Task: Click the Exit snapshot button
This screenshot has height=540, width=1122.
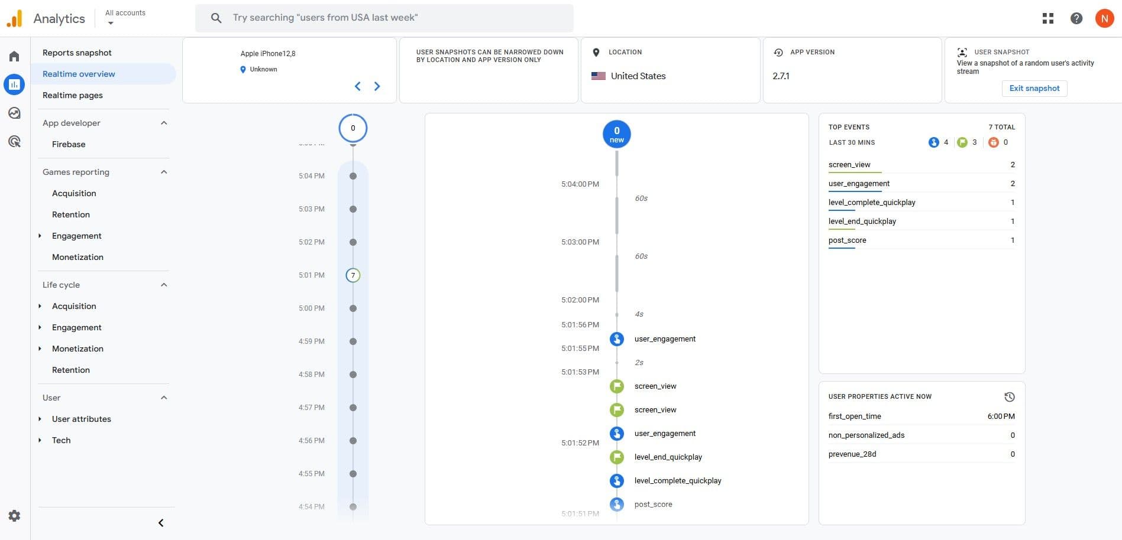Action: 1034,88
